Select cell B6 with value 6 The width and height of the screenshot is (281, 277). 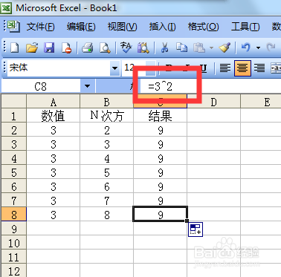tap(106, 186)
